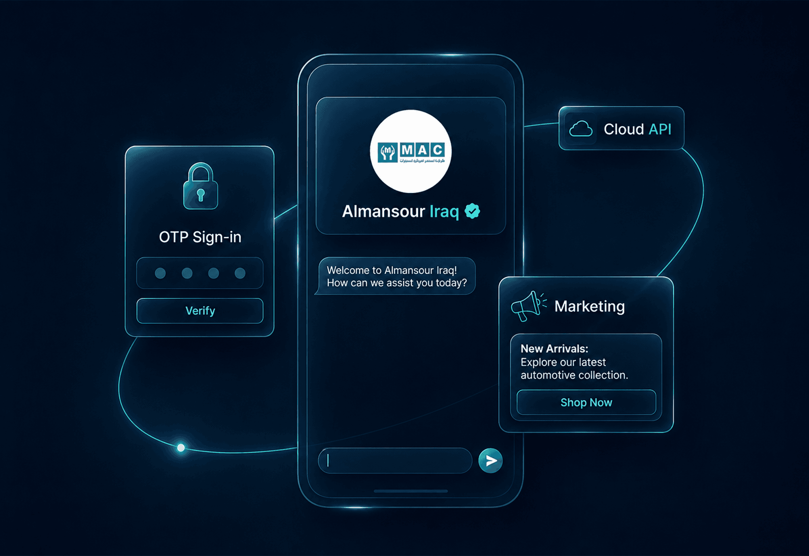The width and height of the screenshot is (809, 556).
Task: Open the MAC profile logo
Action: point(411,152)
